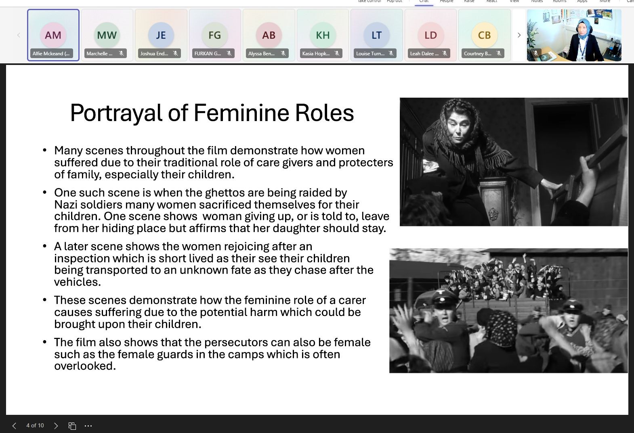634x433 pixels.
Task: Click Kasia Hopk's muted microphone icon
Action: tap(337, 53)
